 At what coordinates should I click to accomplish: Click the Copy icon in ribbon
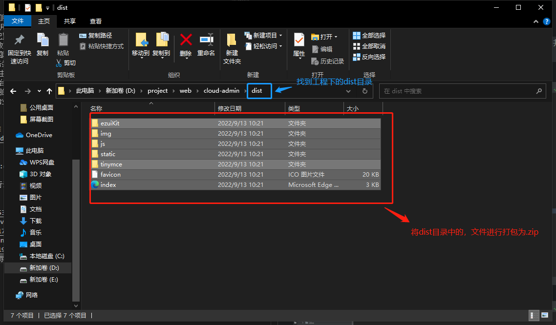tap(43, 40)
